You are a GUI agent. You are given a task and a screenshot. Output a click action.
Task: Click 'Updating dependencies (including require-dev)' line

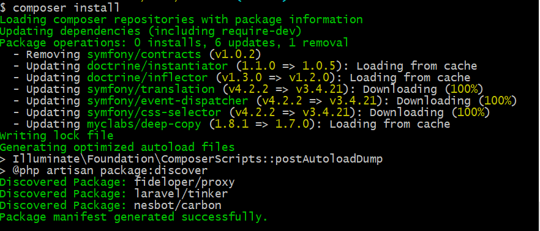pyautogui.click(x=151, y=31)
